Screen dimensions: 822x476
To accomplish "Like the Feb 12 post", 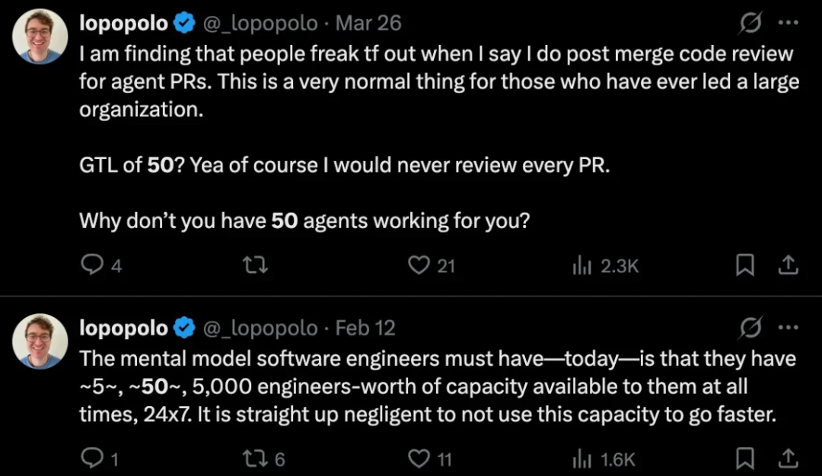I will 419,459.
